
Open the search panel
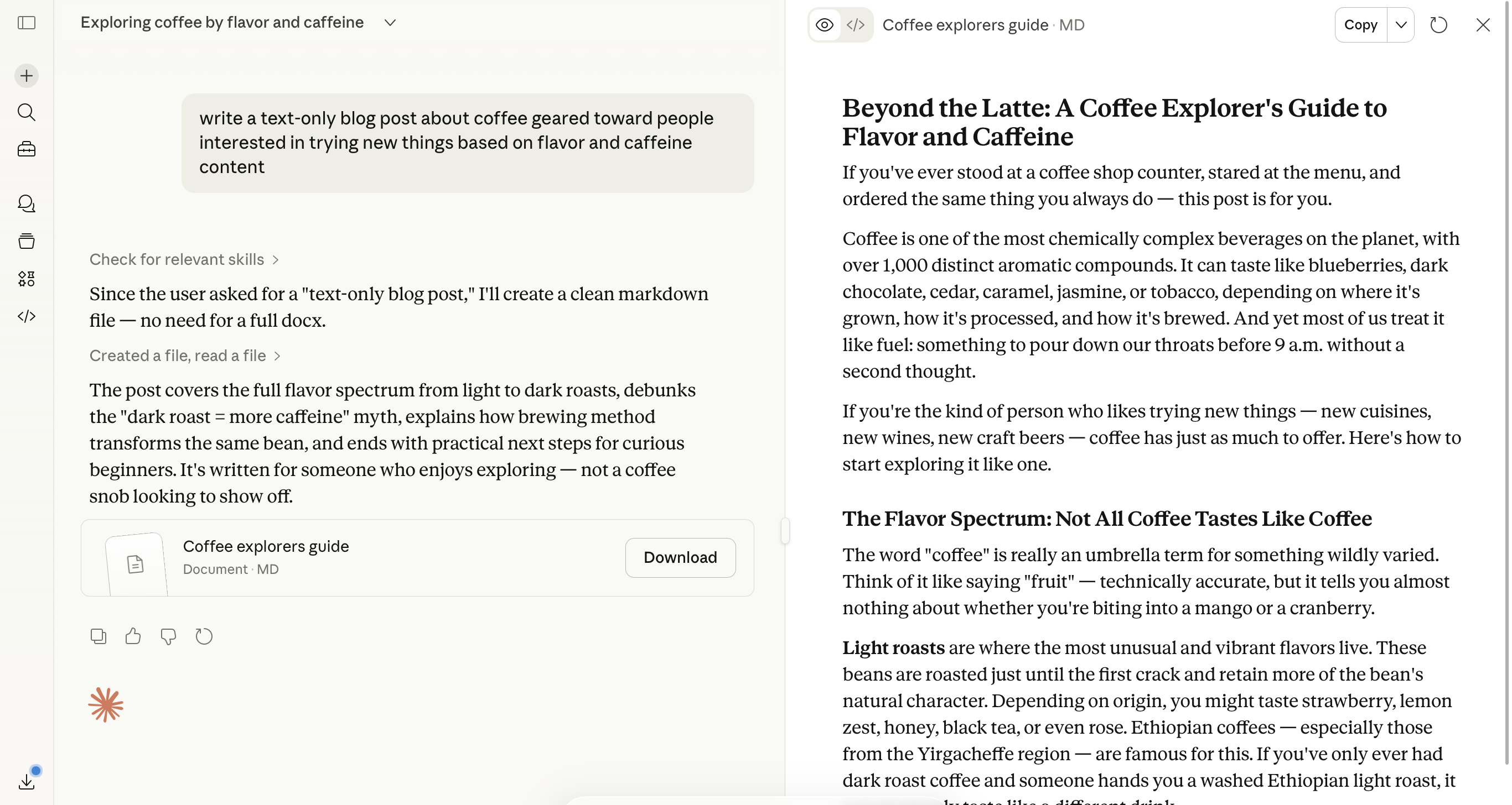(27, 112)
